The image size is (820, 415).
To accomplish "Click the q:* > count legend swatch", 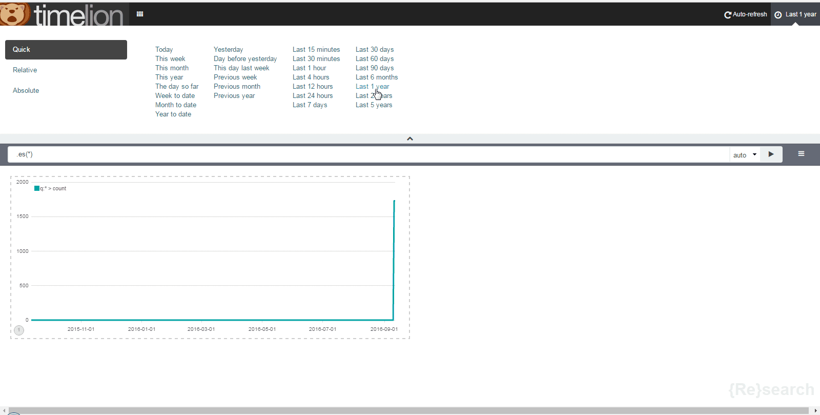I will (37, 188).
